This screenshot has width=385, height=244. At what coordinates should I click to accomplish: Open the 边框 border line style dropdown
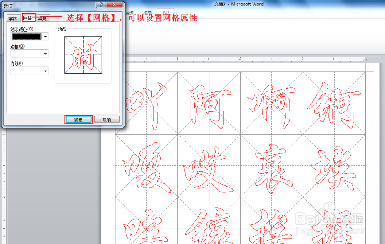pyautogui.click(x=45, y=54)
